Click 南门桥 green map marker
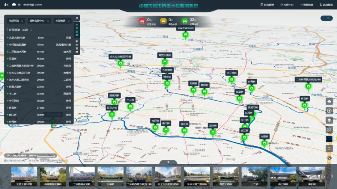 pyautogui.click(x=166, y=130)
